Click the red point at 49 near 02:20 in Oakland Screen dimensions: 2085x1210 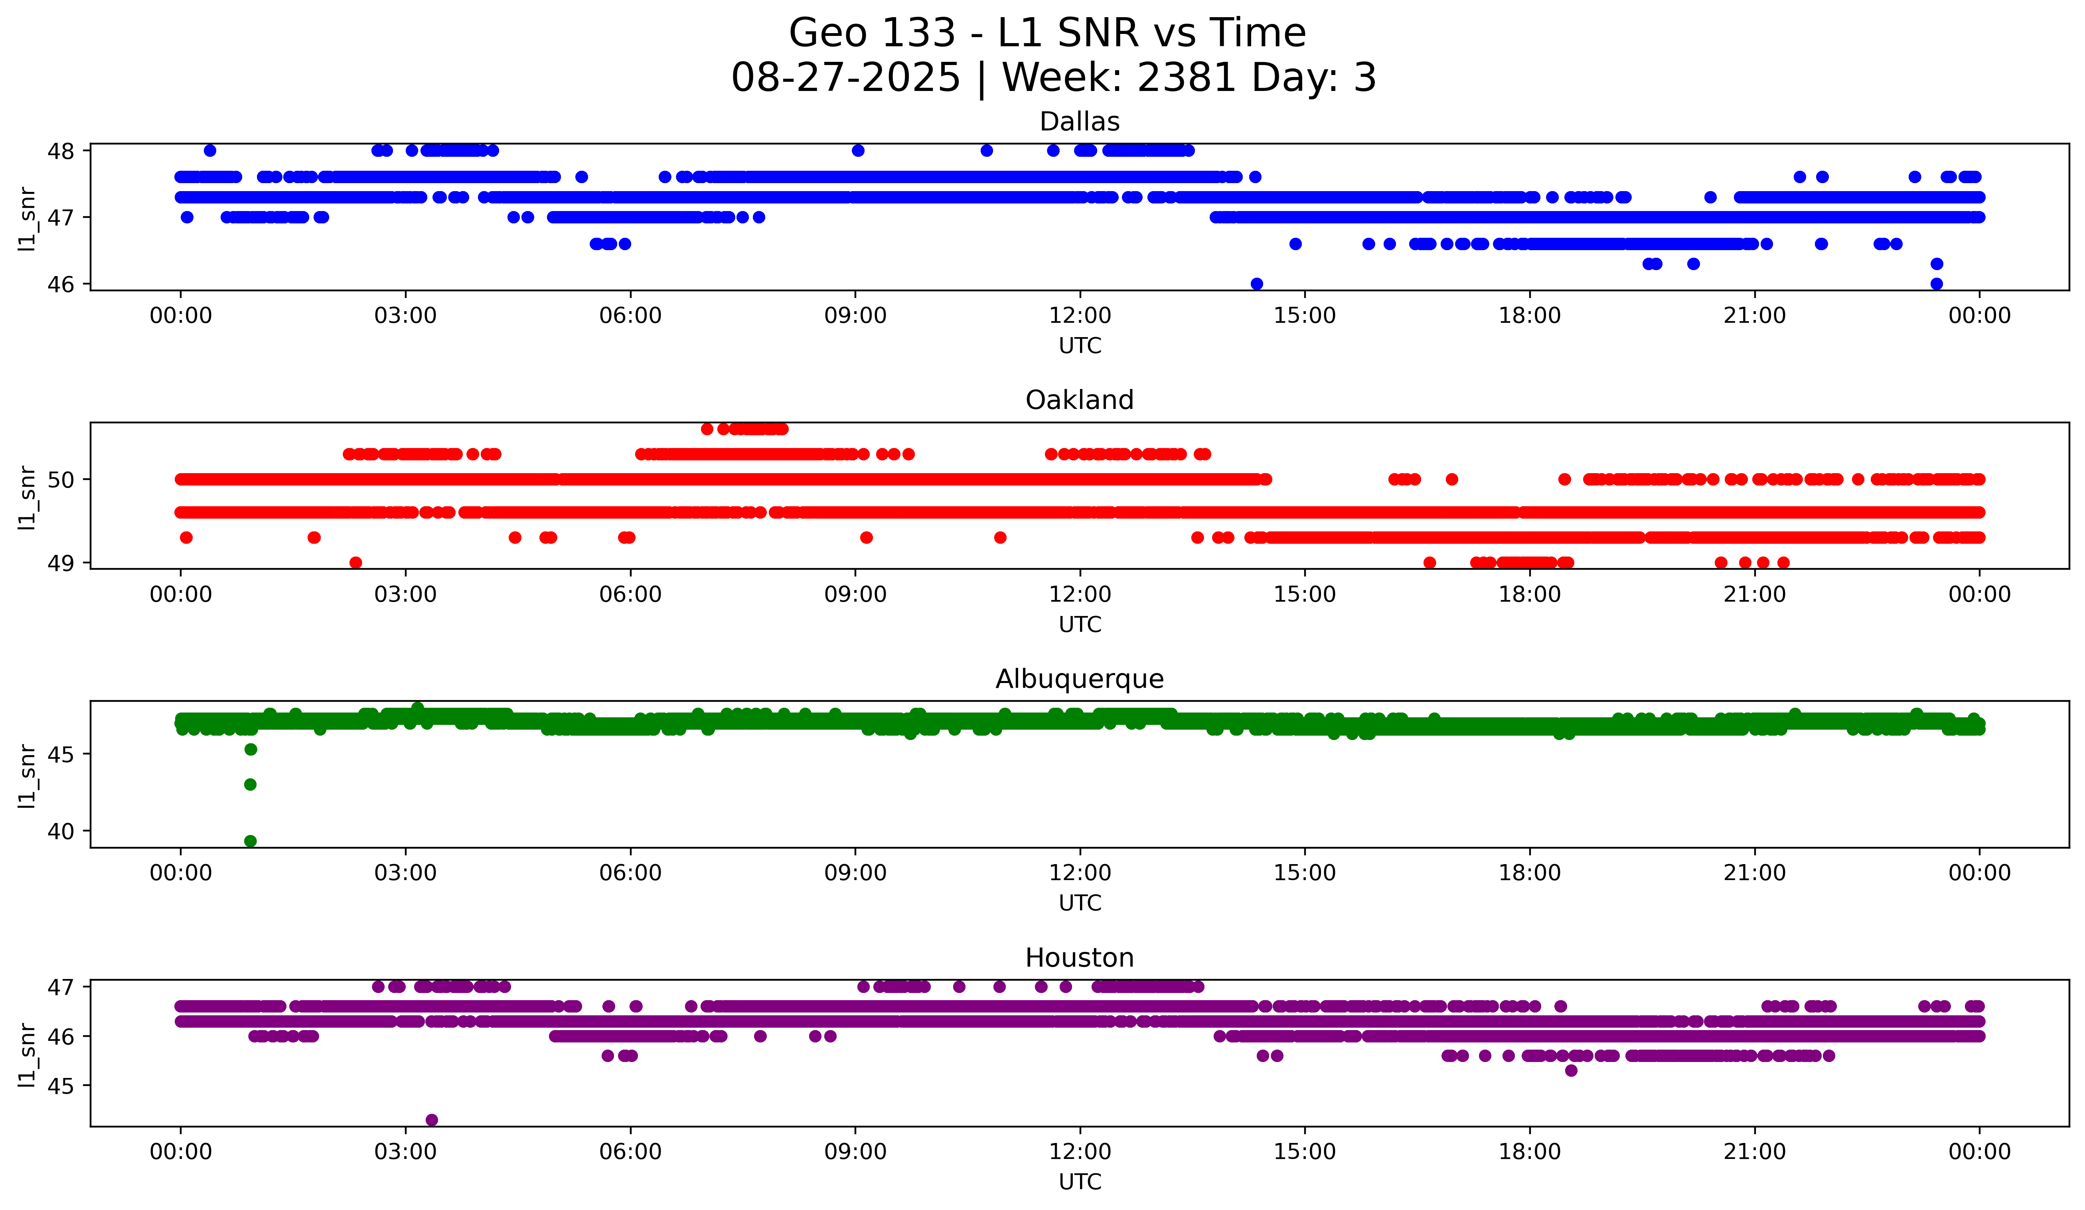[x=356, y=563]
